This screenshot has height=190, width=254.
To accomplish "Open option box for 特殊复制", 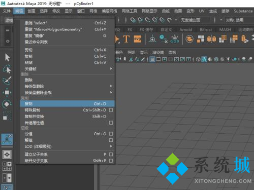I will 111,110.
